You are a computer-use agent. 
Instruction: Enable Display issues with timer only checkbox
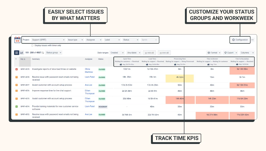click(32, 46)
